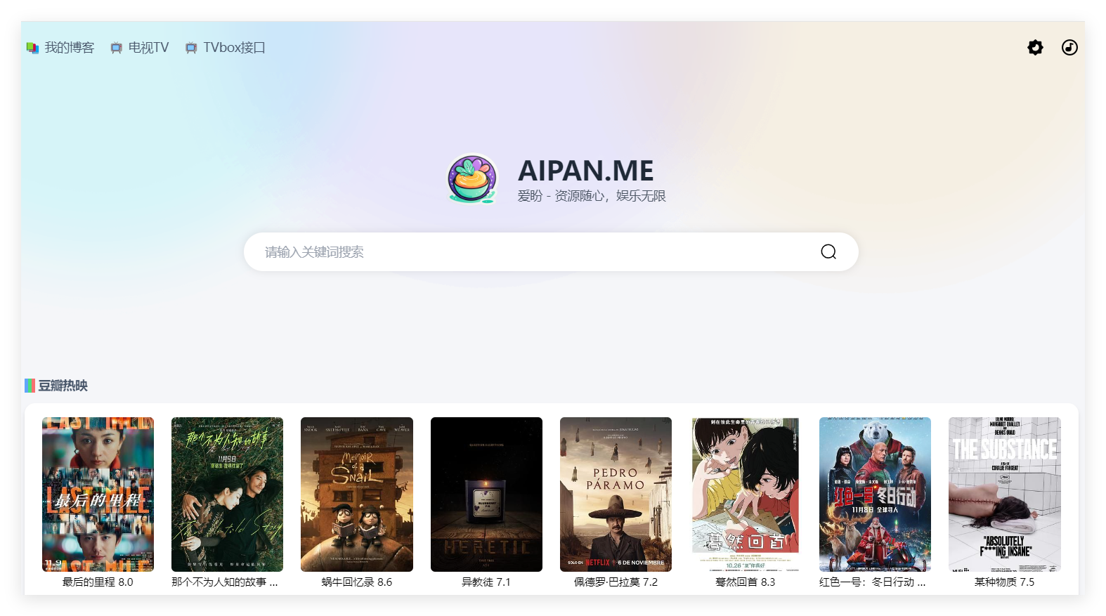Screen dimensions: 1106x616
Task: Click the 我的博客 monitor icon
Action: click(x=32, y=48)
